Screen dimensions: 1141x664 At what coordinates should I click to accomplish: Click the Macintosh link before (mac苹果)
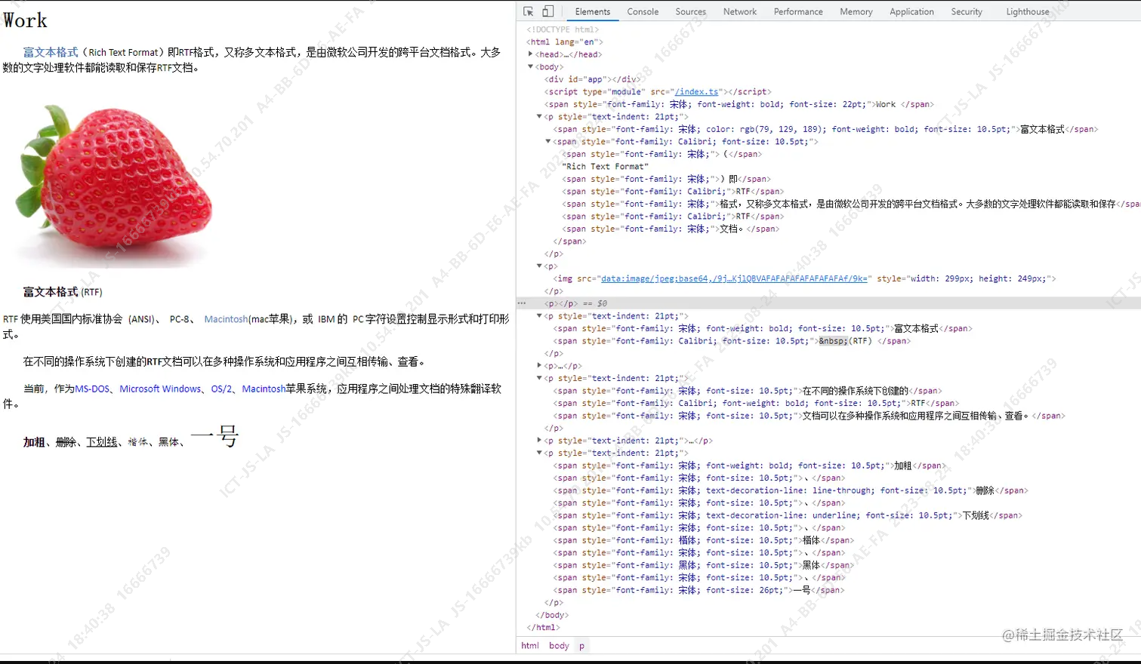(x=226, y=319)
